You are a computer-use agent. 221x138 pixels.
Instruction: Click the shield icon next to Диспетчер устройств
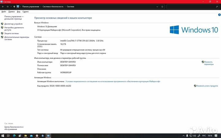tap(2, 24)
